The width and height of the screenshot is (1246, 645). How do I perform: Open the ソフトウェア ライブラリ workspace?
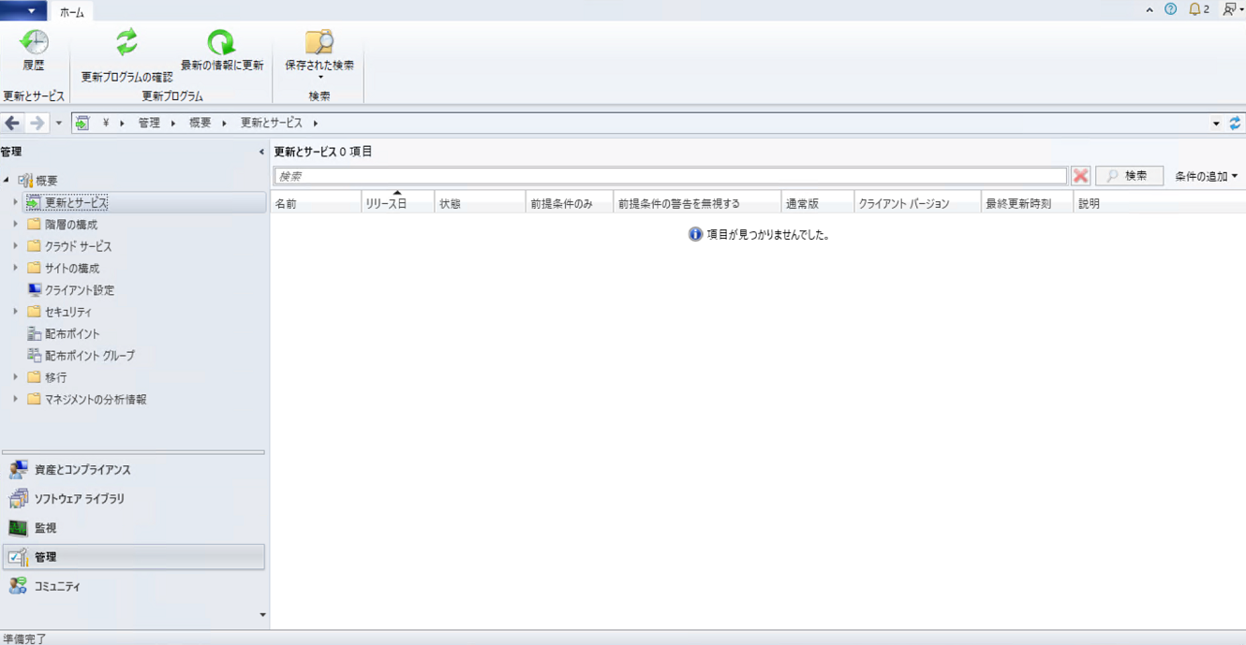[x=79, y=499]
